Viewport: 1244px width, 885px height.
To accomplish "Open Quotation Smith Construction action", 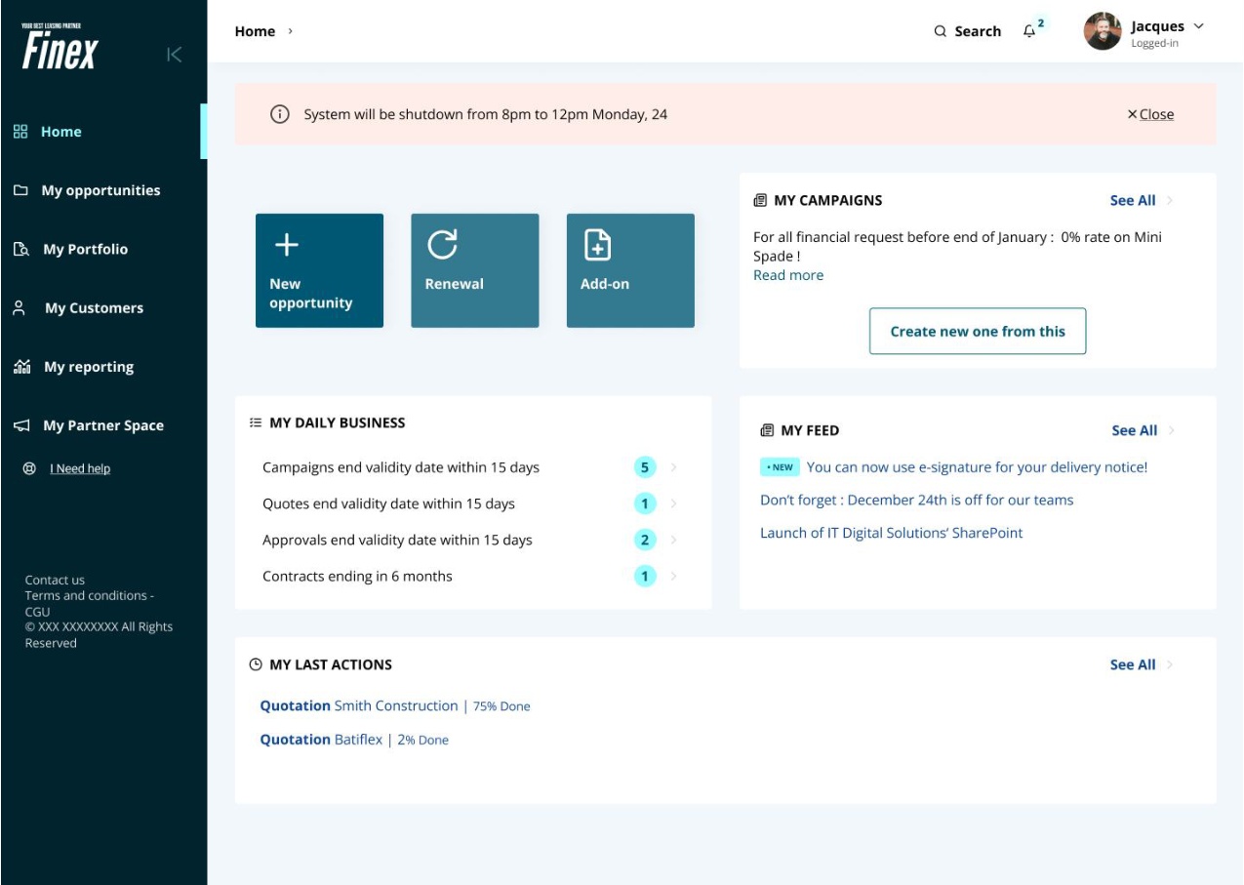I will pos(395,705).
